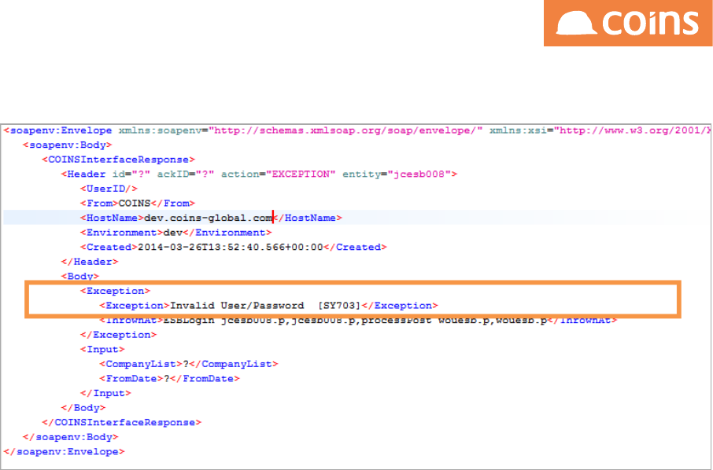Click the error code [SY703]
This screenshot has height=470, width=713.
(x=339, y=306)
